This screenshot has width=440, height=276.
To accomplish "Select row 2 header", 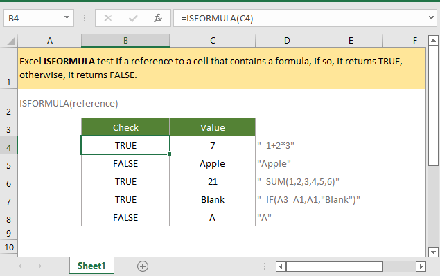I will pos(9,103).
